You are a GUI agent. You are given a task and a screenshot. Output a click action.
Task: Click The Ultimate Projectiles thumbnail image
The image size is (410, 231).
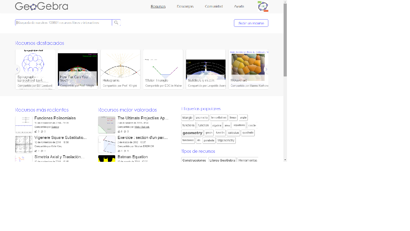pos(107,125)
